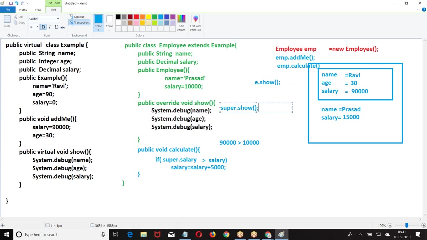Click the Copy command
This screenshot has width=427, height=240.
click(x=19, y=23)
